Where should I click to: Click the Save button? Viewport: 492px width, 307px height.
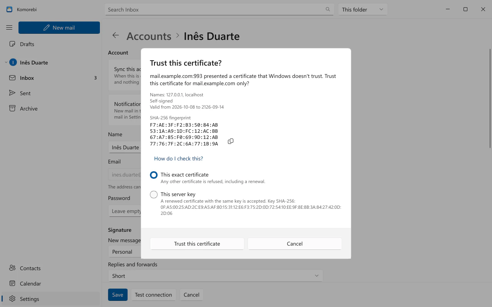[118, 295]
